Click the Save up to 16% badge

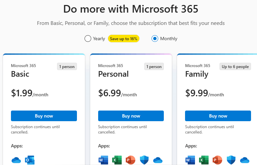(124, 39)
